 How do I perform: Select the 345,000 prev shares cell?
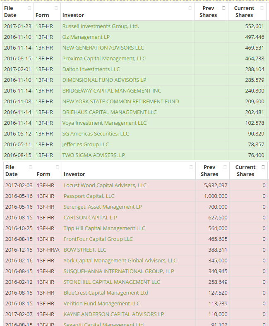pos(212,260)
